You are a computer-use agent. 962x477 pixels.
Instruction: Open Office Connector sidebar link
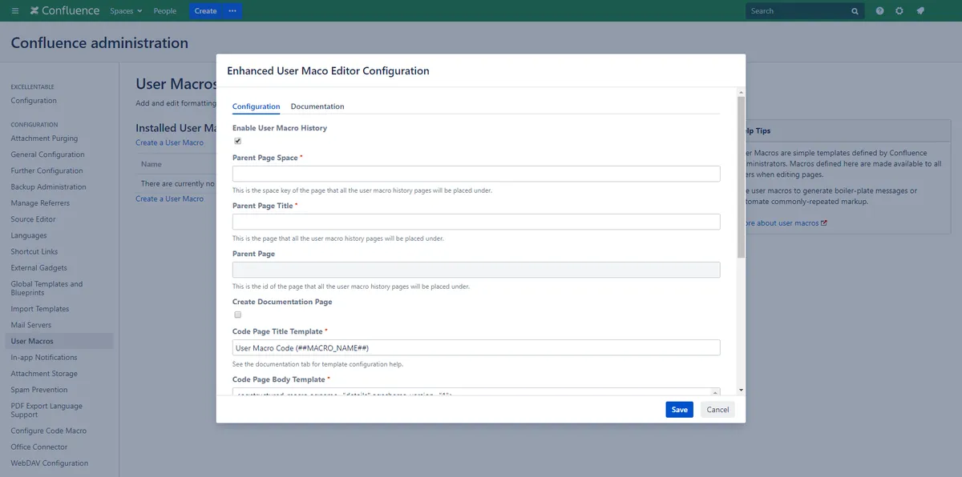(x=39, y=447)
